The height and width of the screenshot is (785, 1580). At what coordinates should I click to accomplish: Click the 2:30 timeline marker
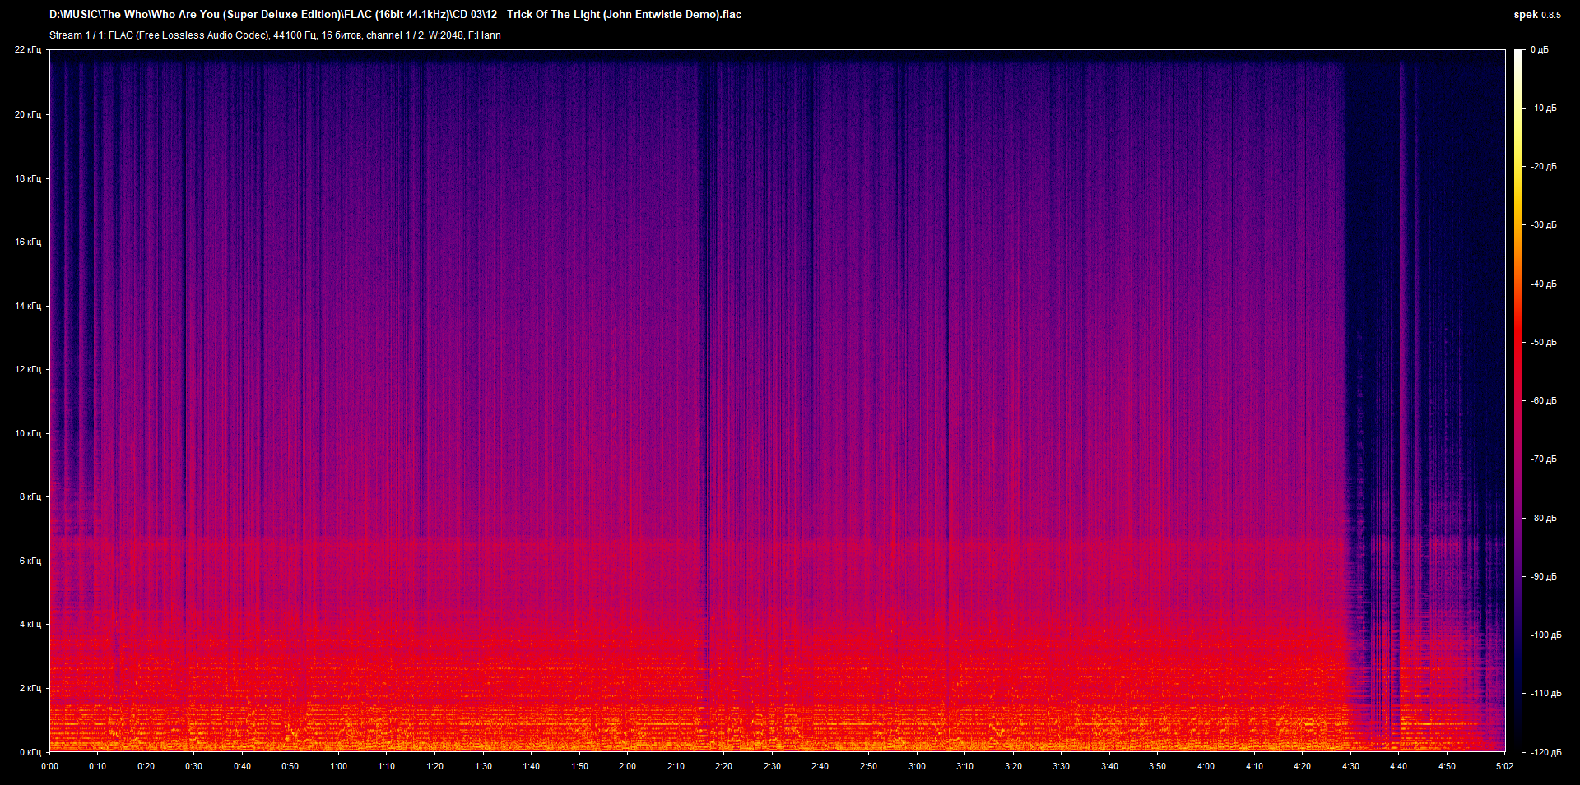point(771,765)
